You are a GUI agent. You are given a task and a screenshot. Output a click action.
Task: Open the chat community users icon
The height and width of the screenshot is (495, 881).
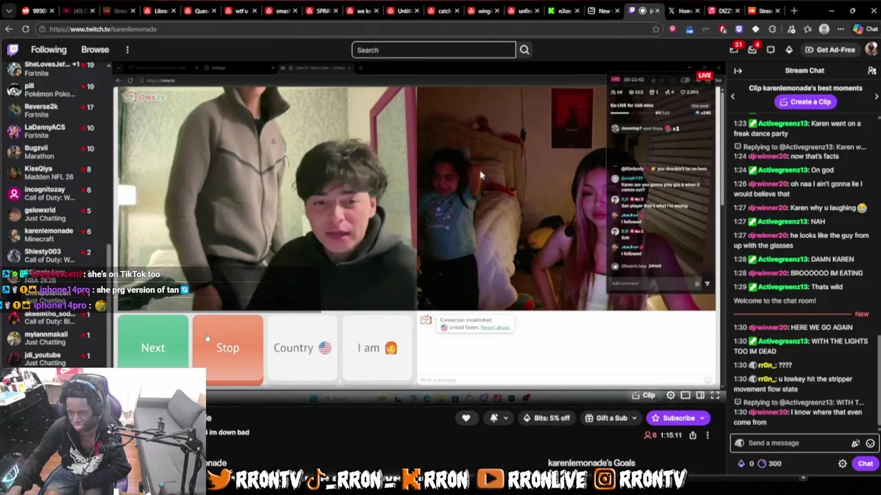(x=872, y=71)
